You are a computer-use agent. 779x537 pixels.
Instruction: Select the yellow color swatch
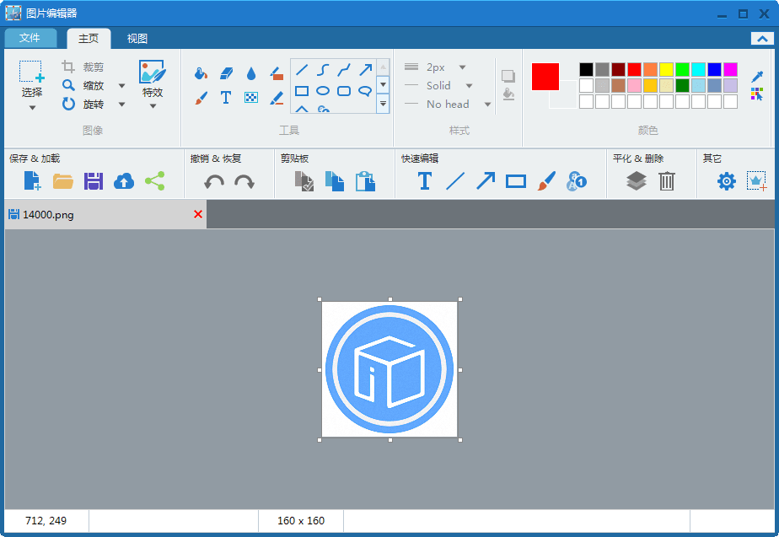pos(666,69)
